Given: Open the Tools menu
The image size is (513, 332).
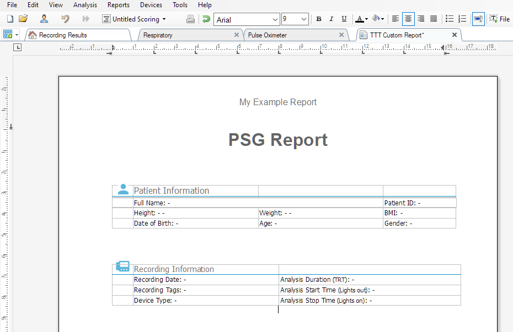Looking at the screenshot, I should coord(180,5).
